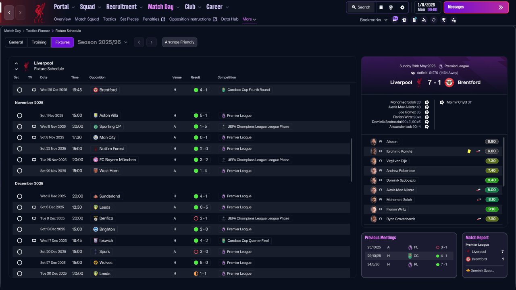Screen dimensions: 516x290
Task: Open settings with the gear icon
Action: (x=402, y=7)
